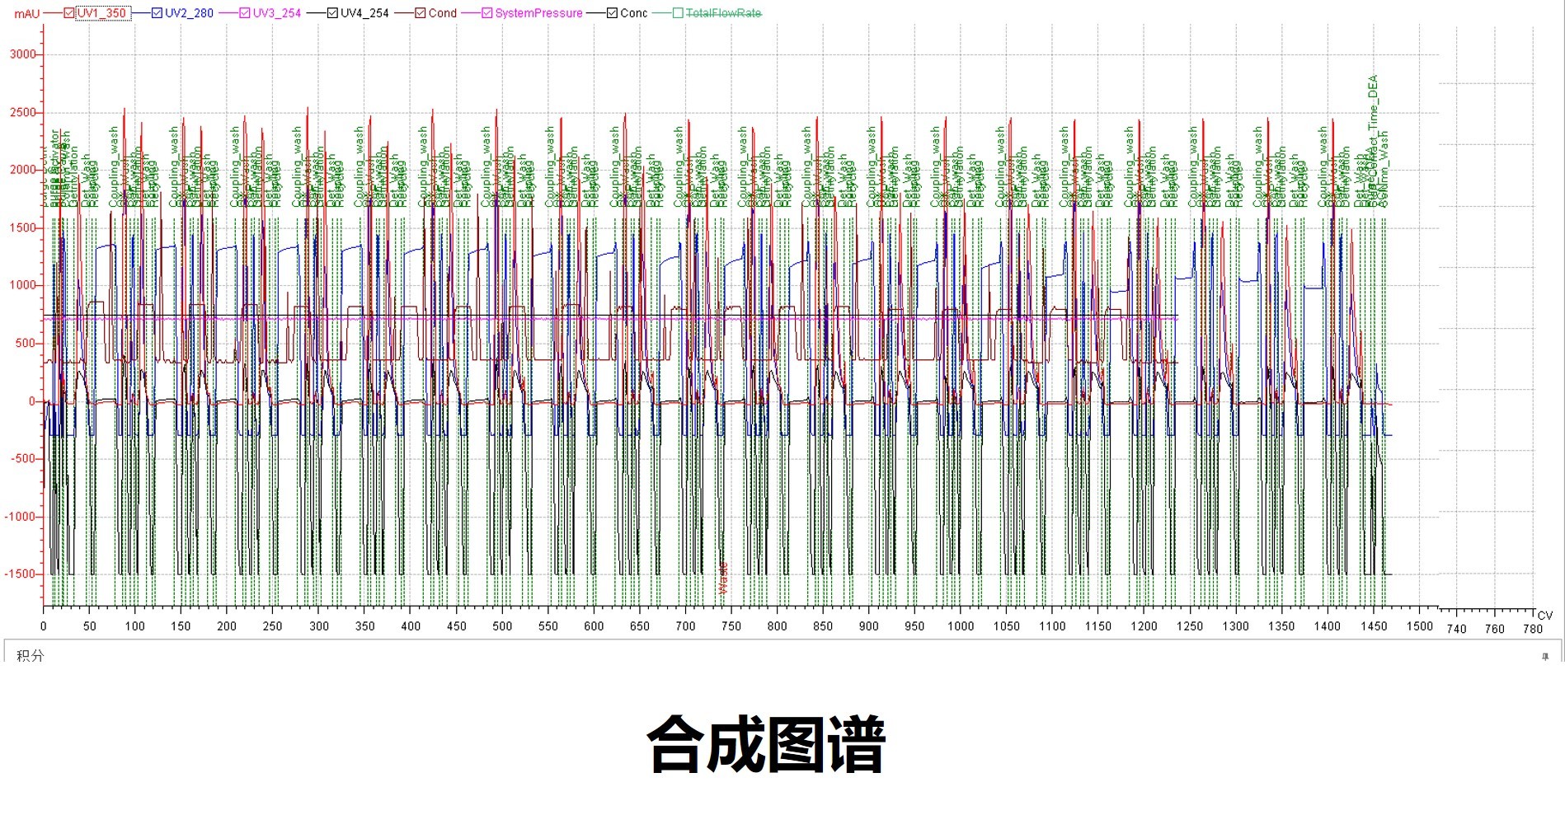This screenshot has width=1565, height=815.
Task: Select the TotalFlowRate legend label
Action: pyautogui.click(x=724, y=13)
